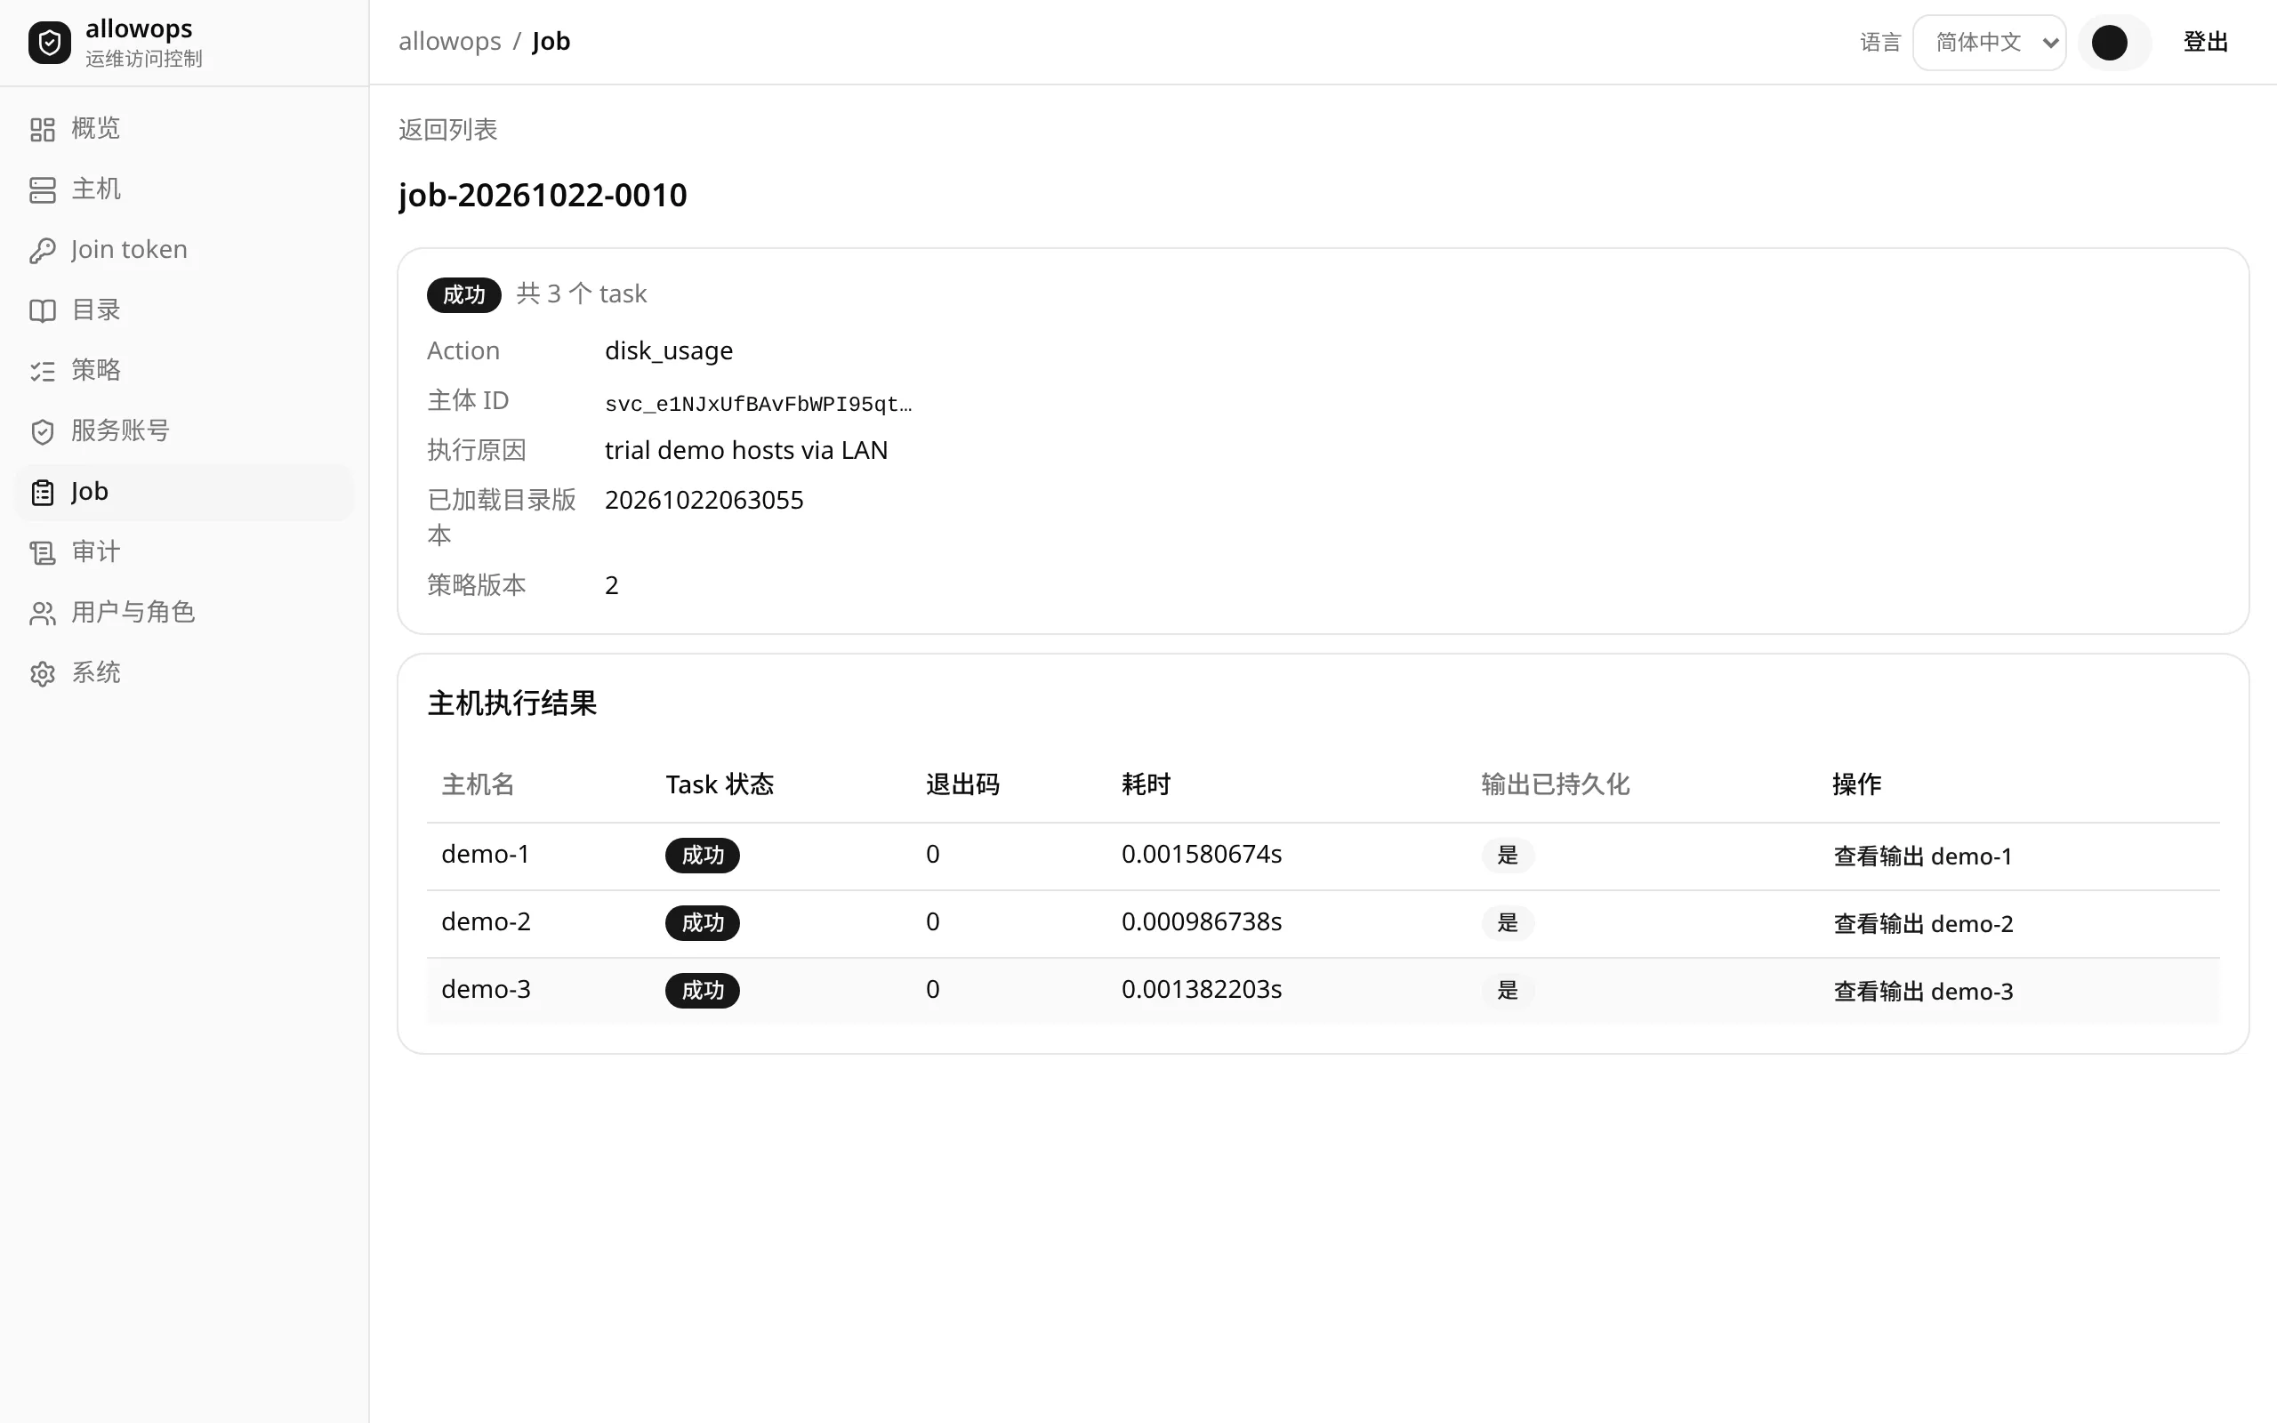Click trial demo hosts via LAN text

pyautogui.click(x=746, y=451)
